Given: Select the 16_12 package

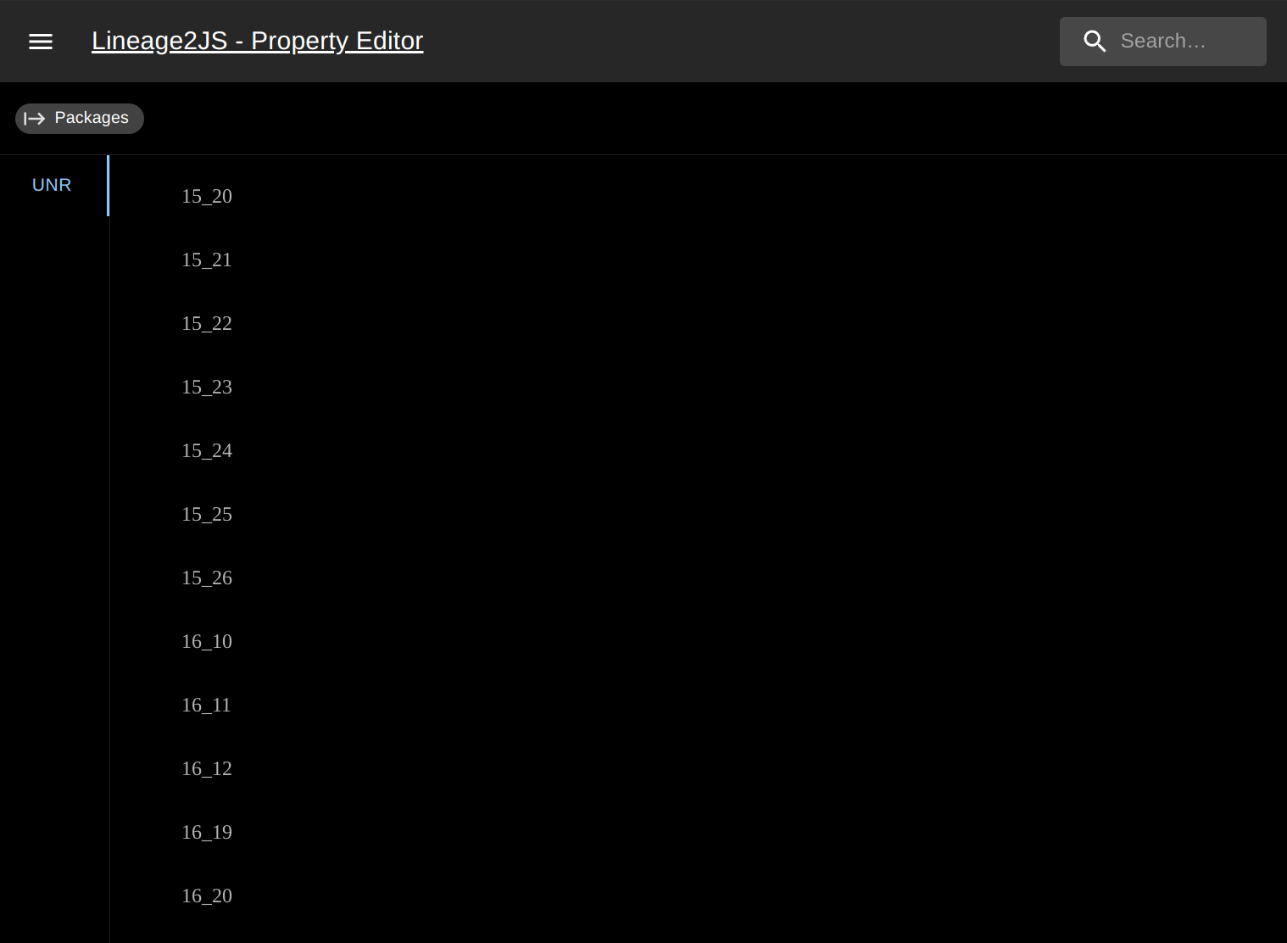Looking at the screenshot, I should [x=207, y=769].
